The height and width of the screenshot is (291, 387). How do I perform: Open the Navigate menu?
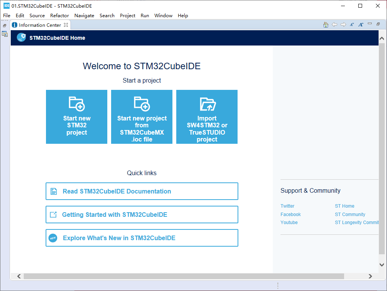pos(84,16)
